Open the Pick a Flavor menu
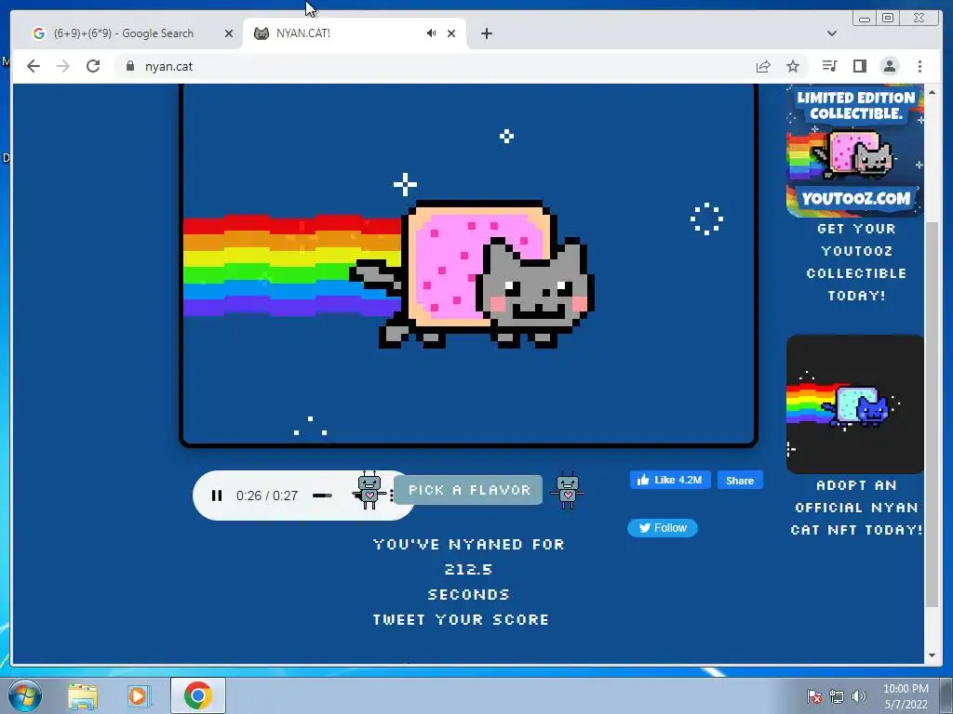This screenshot has height=714, width=953. tap(469, 490)
